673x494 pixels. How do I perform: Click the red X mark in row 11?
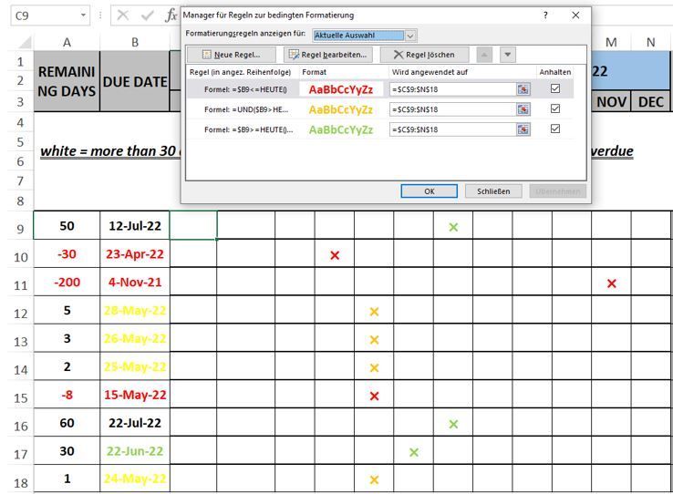coord(612,283)
